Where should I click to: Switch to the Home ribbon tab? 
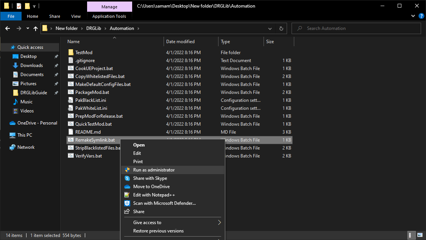33,16
